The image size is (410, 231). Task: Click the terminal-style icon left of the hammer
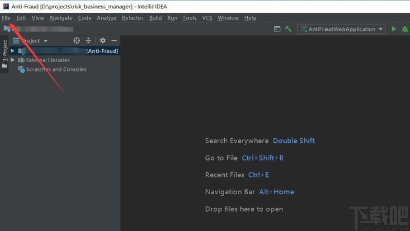[x=277, y=29]
